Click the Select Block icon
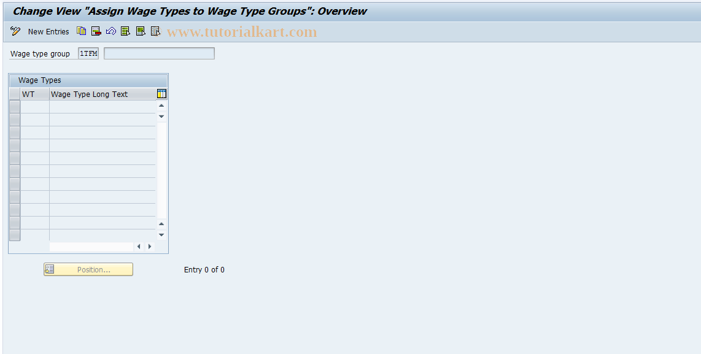The image size is (701, 354). pyautogui.click(x=141, y=31)
